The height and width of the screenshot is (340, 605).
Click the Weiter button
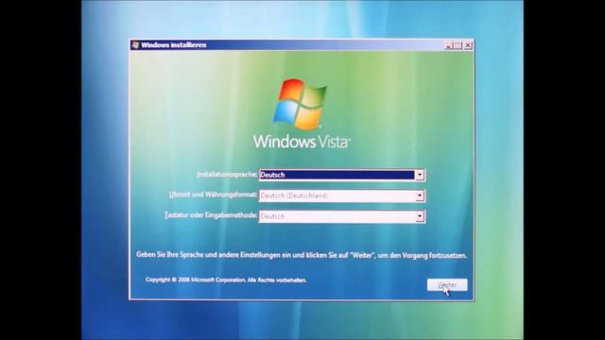coord(447,285)
